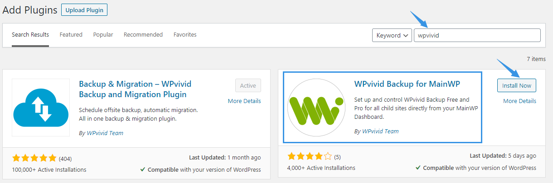Open More Details for Backup & Migration plugin
553x183 pixels.
244,101
